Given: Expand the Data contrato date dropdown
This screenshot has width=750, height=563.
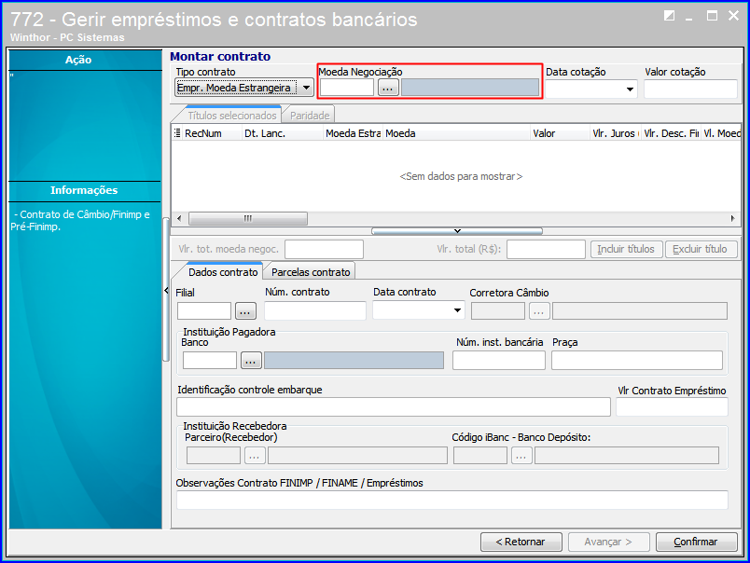Looking at the screenshot, I should pyautogui.click(x=457, y=310).
